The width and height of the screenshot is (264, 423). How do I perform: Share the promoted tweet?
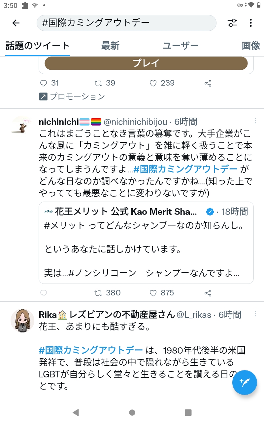208,83
